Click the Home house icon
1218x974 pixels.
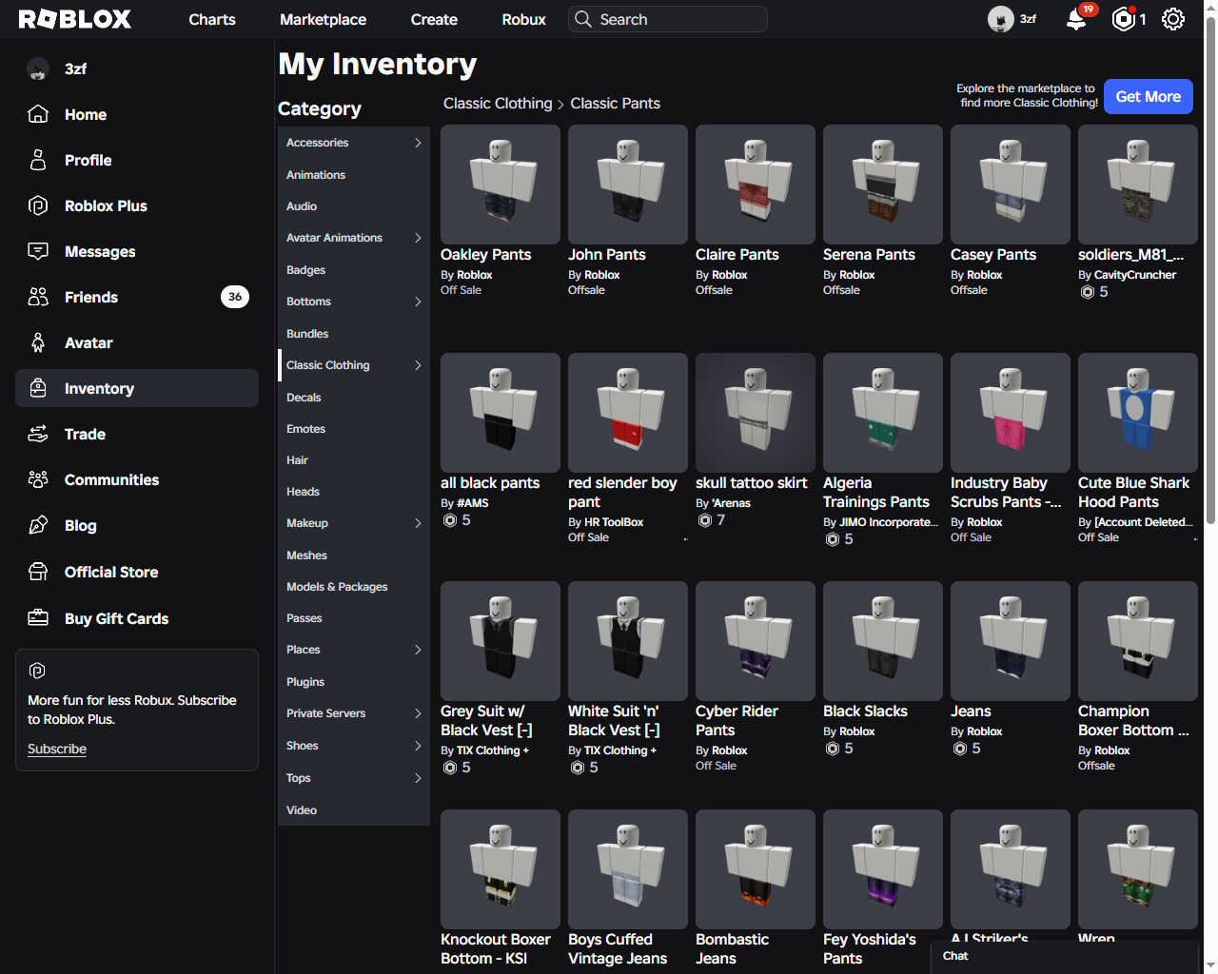click(38, 114)
